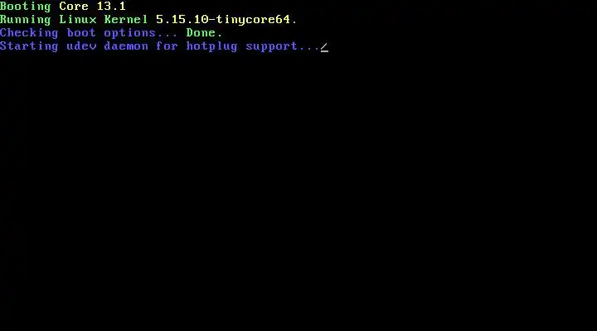Click the word "support..."

pos(283,46)
